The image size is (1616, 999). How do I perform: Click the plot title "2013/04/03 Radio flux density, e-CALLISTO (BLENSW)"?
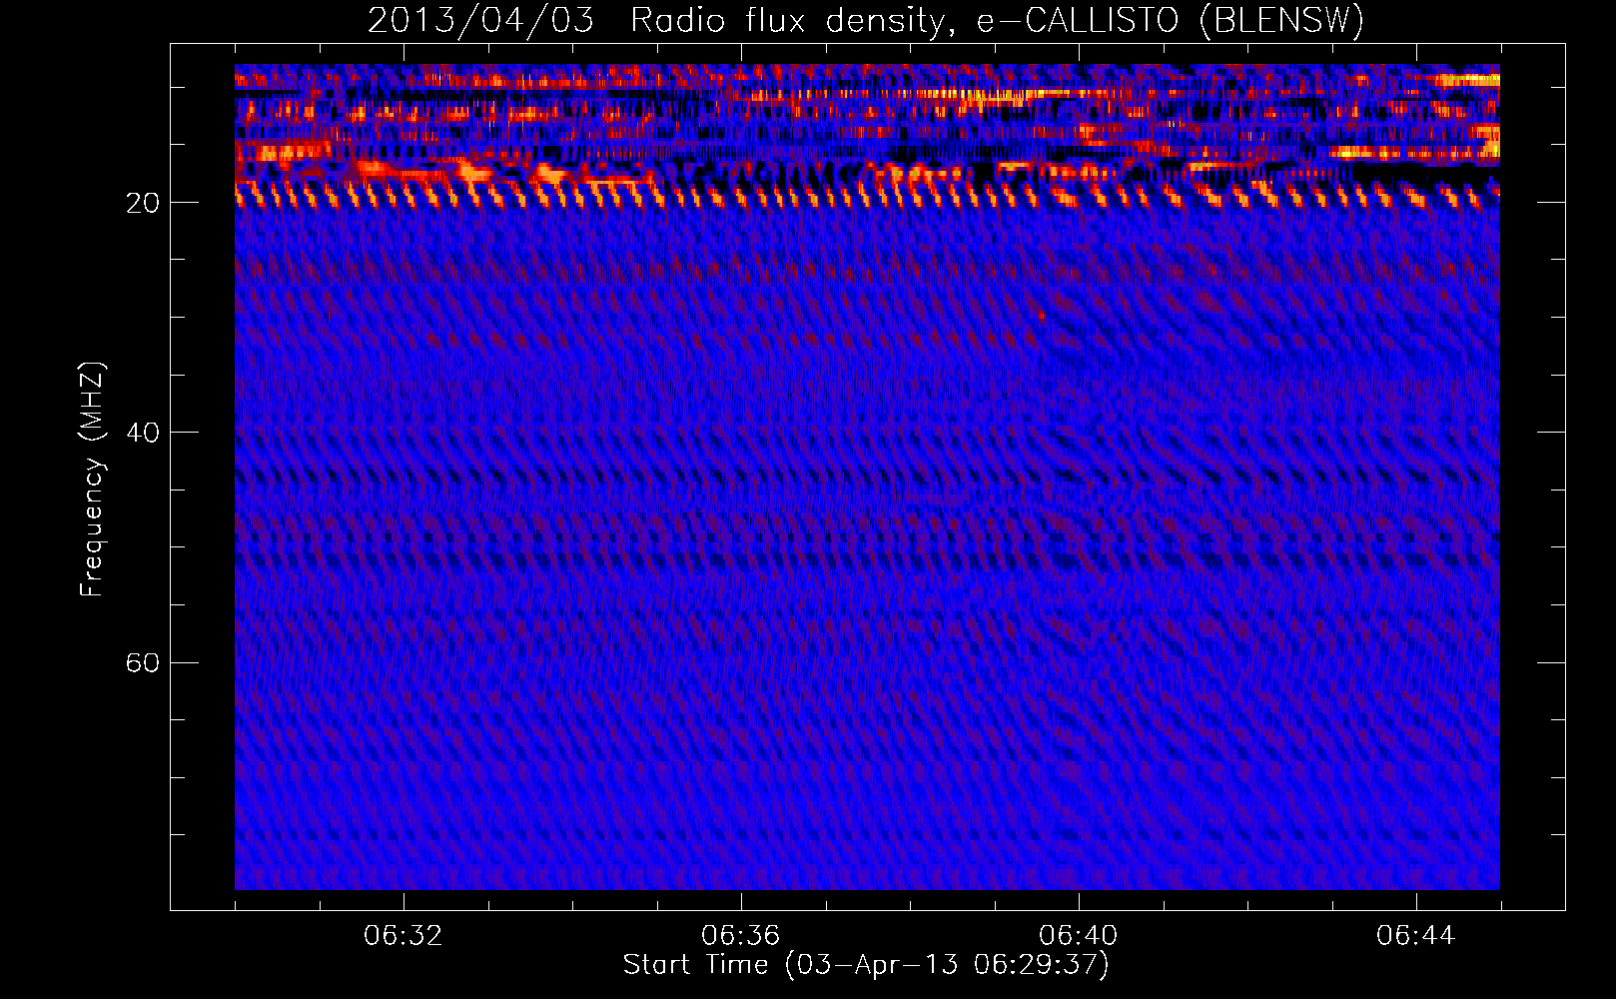(866, 20)
